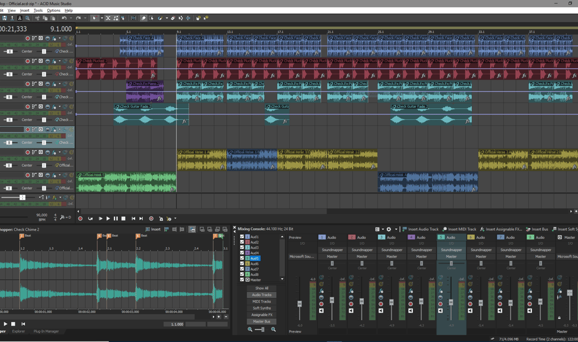Pause playback in the main transport

(116, 219)
